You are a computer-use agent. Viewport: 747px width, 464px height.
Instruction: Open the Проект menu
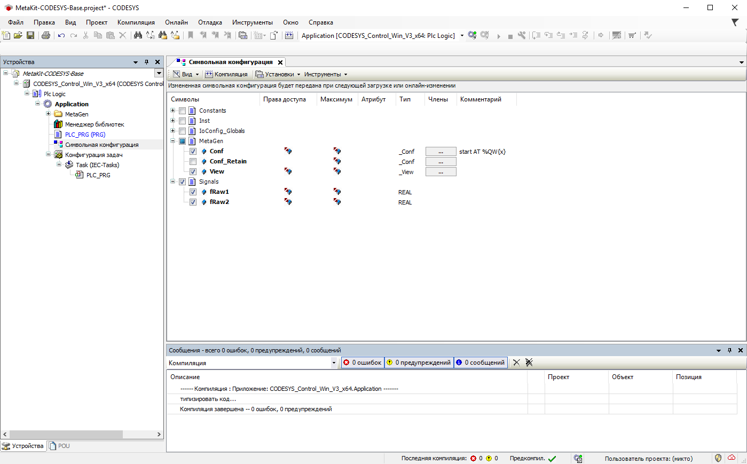97,22
